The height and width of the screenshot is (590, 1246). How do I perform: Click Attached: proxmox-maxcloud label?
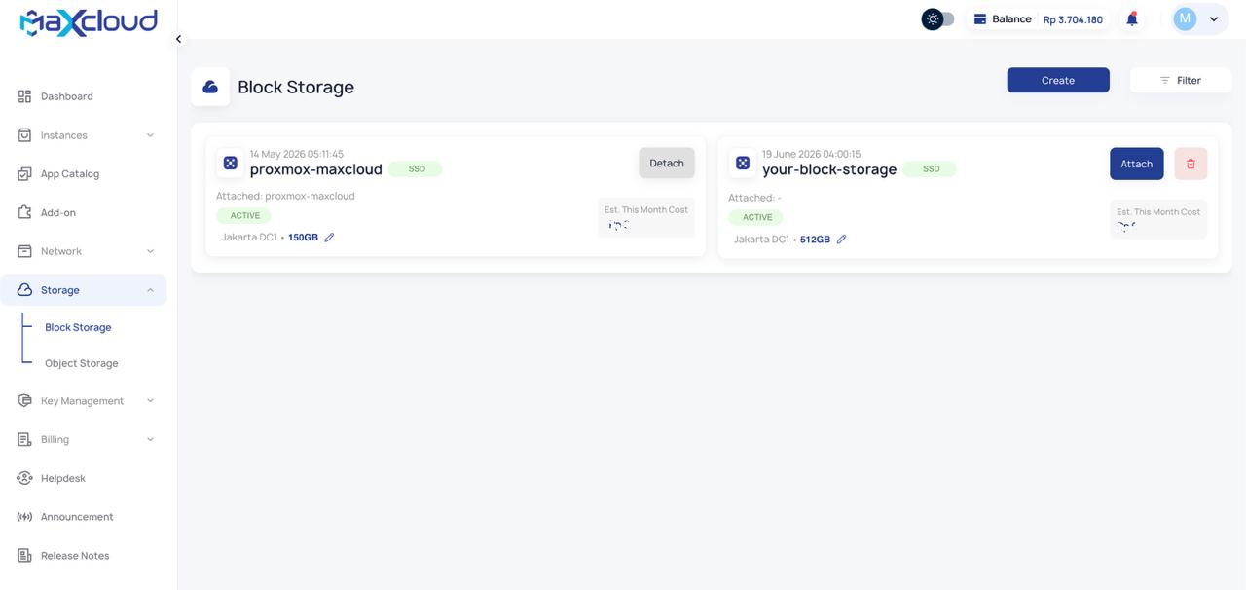pyautogui.click(x=285, y=196)
